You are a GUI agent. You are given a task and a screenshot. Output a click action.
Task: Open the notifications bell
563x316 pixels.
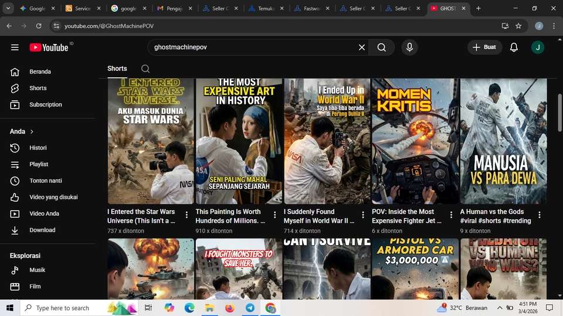[514, 47]
